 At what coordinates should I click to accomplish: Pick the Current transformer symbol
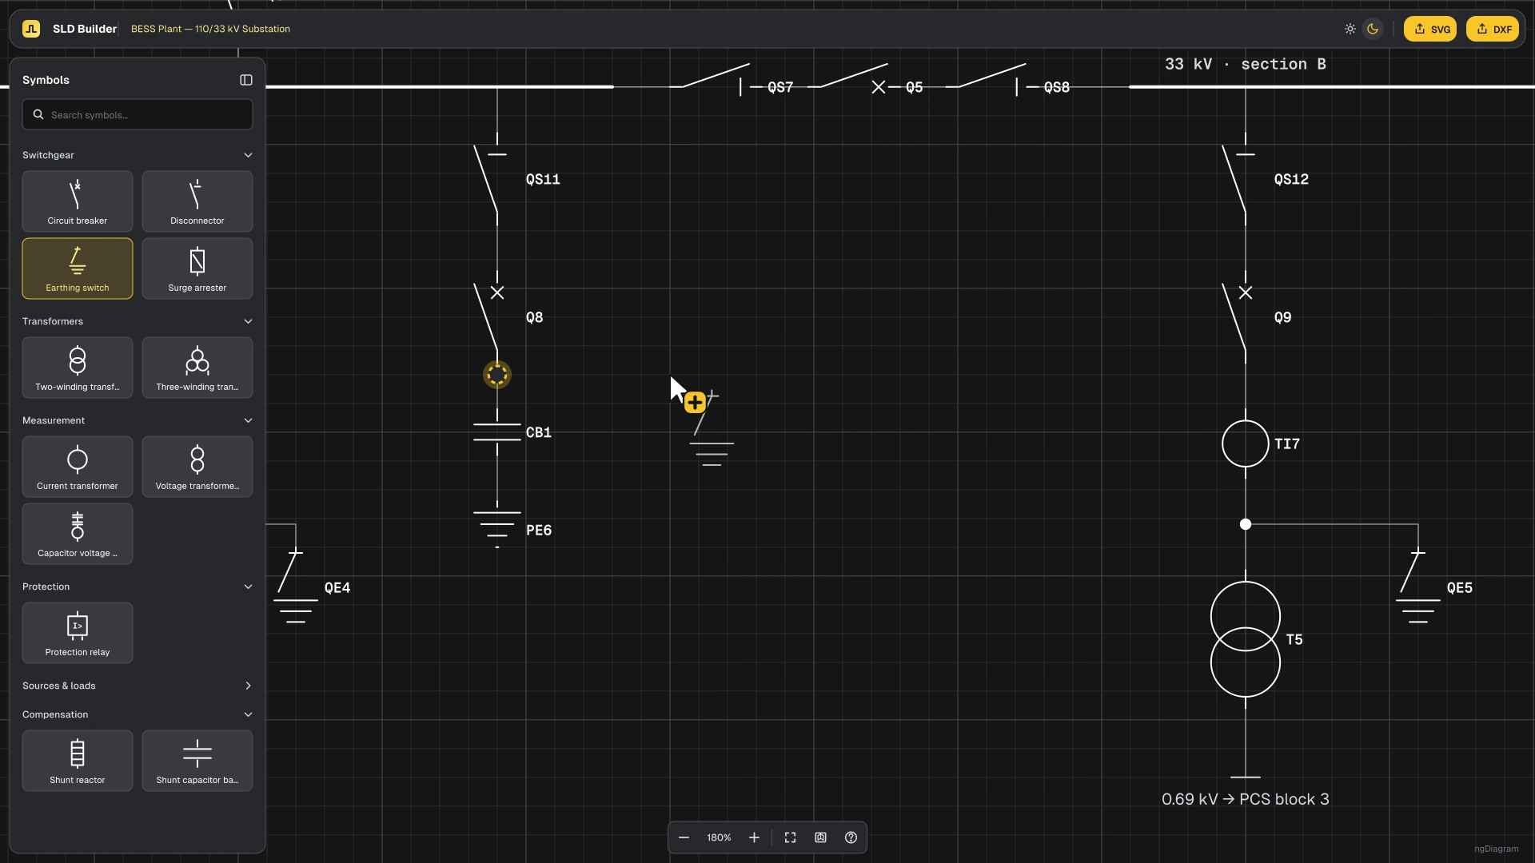[78, 467]
